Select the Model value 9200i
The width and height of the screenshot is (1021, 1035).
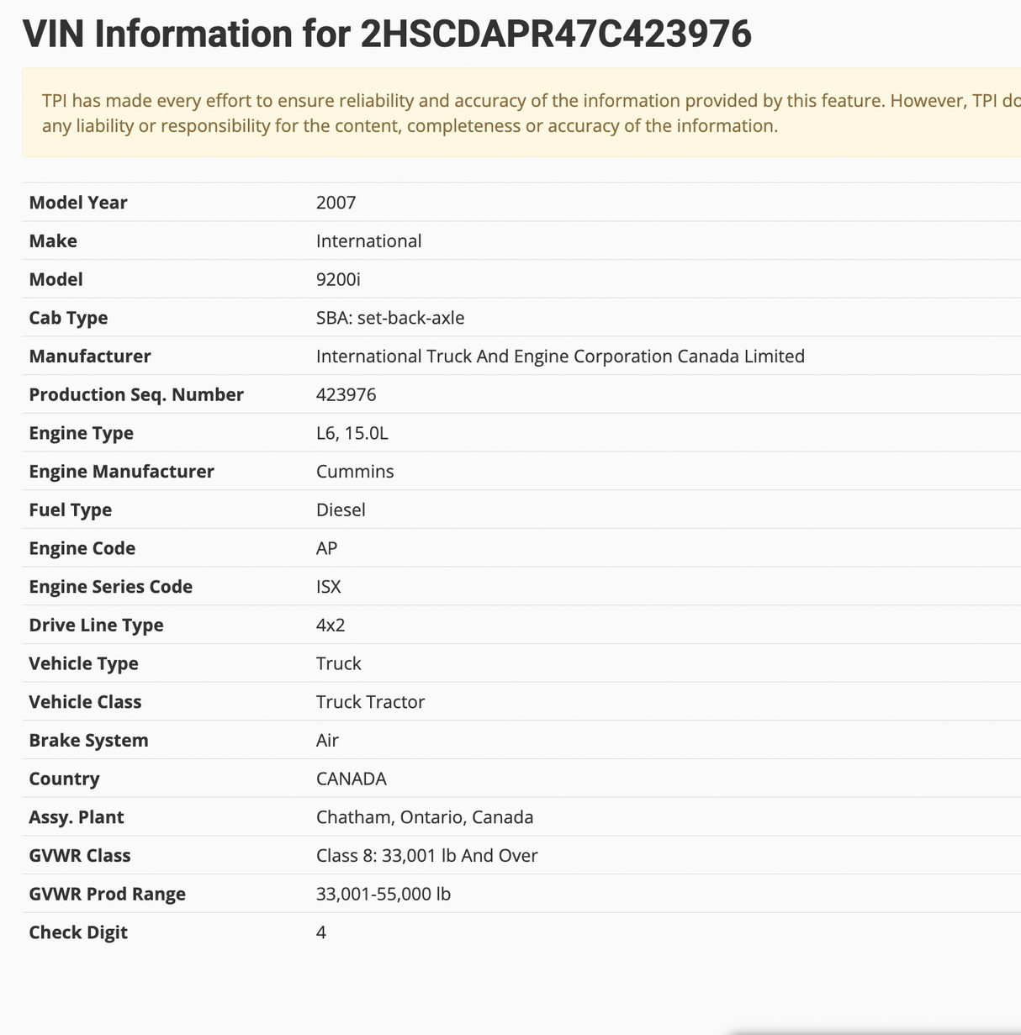[x=338, y=280]
